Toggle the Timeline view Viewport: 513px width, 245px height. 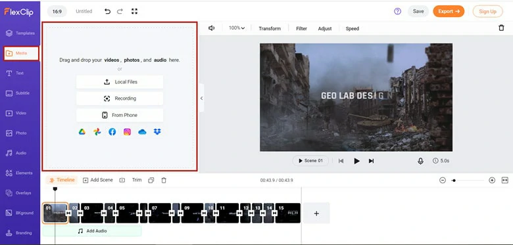[x=62, y=180]
